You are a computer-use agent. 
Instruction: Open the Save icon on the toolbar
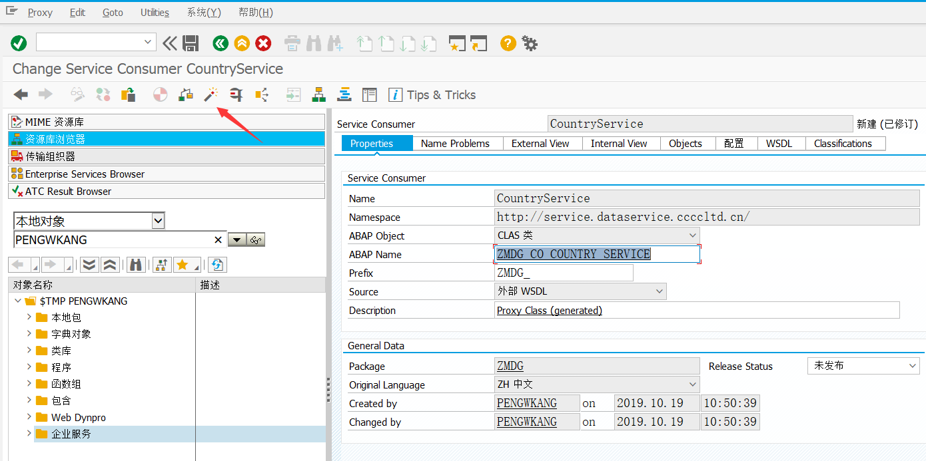pos(192,43)
